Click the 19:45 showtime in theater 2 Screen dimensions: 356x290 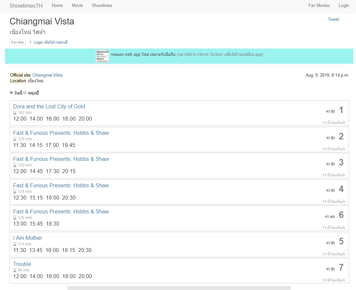(x=68, y=145)
